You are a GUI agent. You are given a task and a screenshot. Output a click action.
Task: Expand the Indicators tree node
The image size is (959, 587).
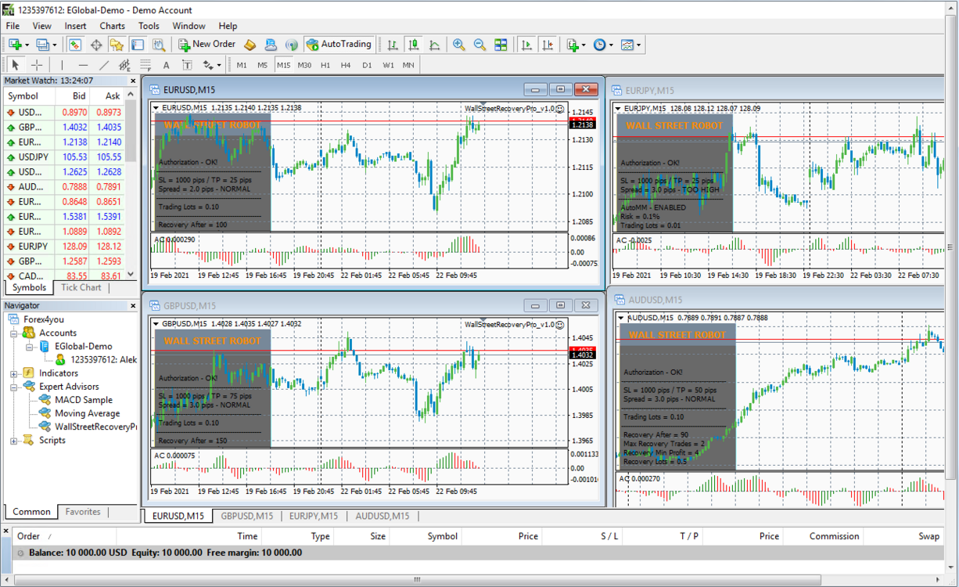(x=14, y=373)
